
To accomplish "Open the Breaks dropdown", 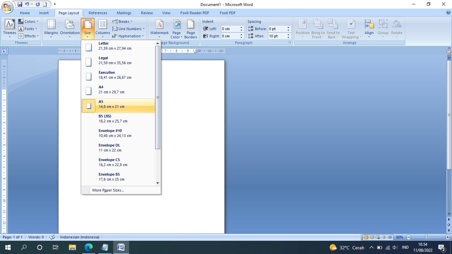I will click(x=122, y=21).
